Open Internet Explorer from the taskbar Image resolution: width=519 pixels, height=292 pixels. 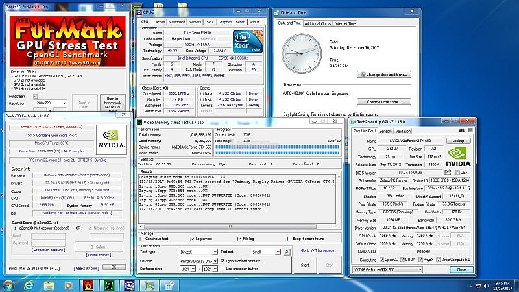coord(29,284)
